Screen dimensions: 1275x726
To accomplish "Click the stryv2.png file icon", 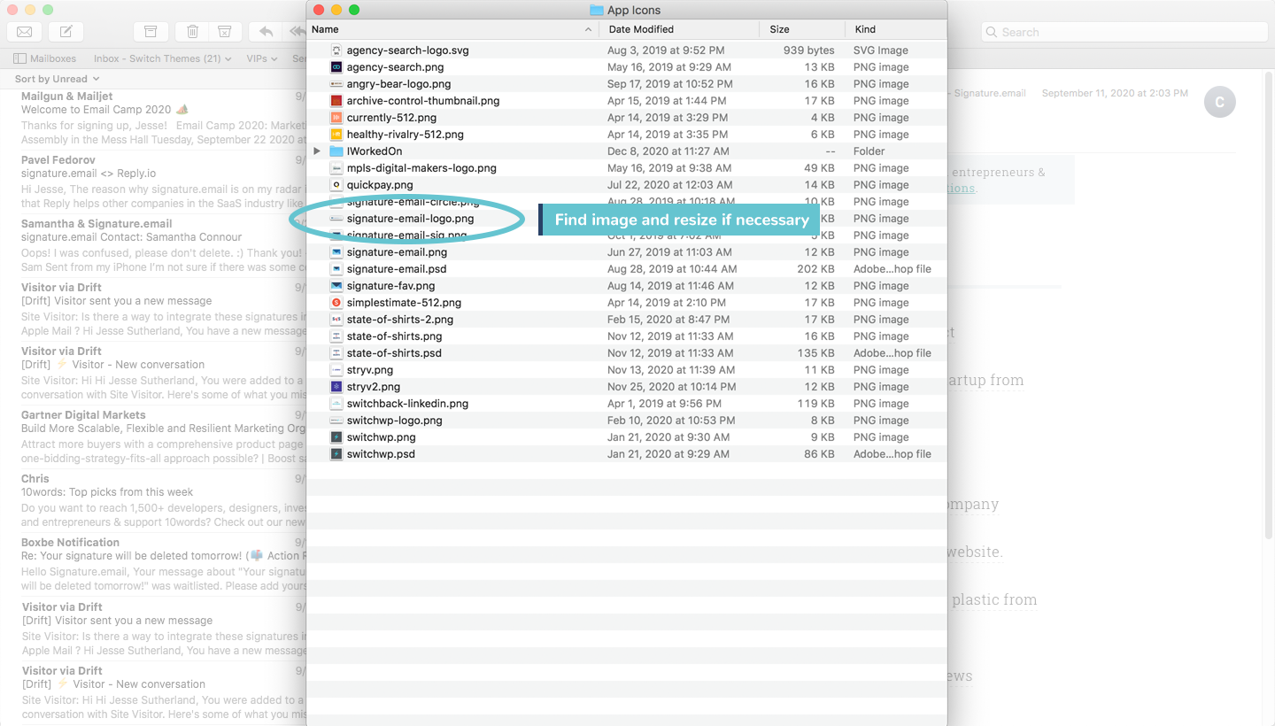I will tap(335, 386).
